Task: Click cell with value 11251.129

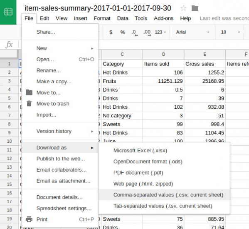Action: pos(163,81)
